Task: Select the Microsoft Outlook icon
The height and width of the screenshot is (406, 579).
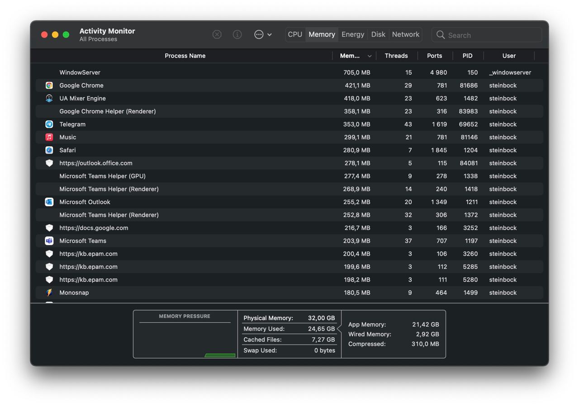Action: (49, 202)
